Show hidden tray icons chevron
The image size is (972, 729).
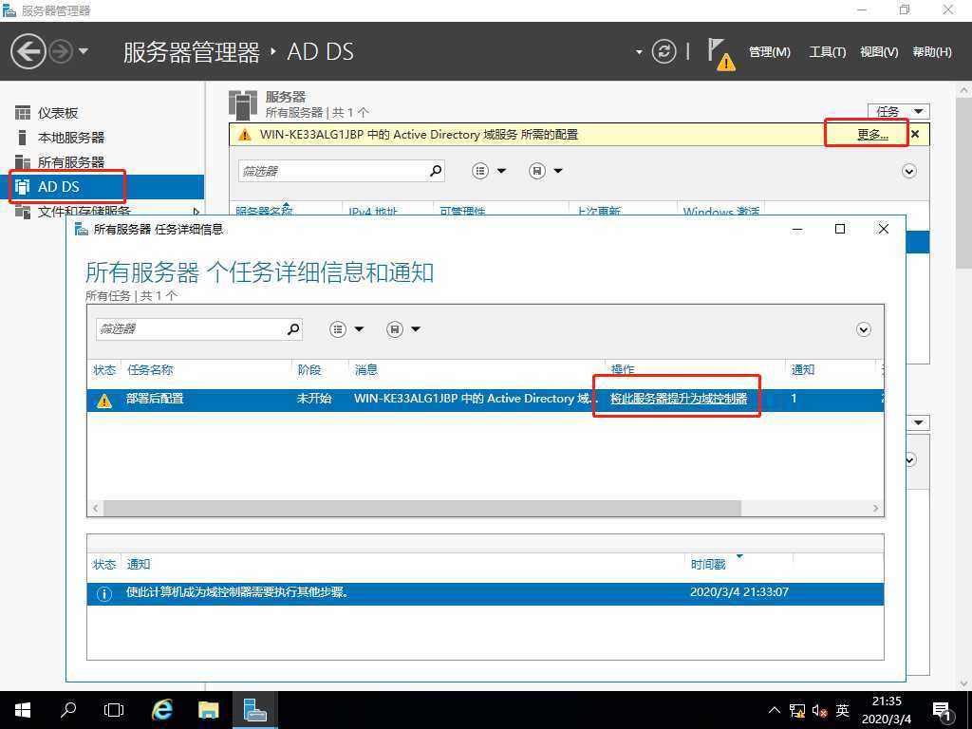point(775,710)
